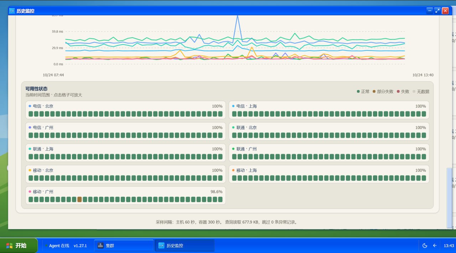
Task: Click the 可用性状态 section heading
Action: coord(36,89)
